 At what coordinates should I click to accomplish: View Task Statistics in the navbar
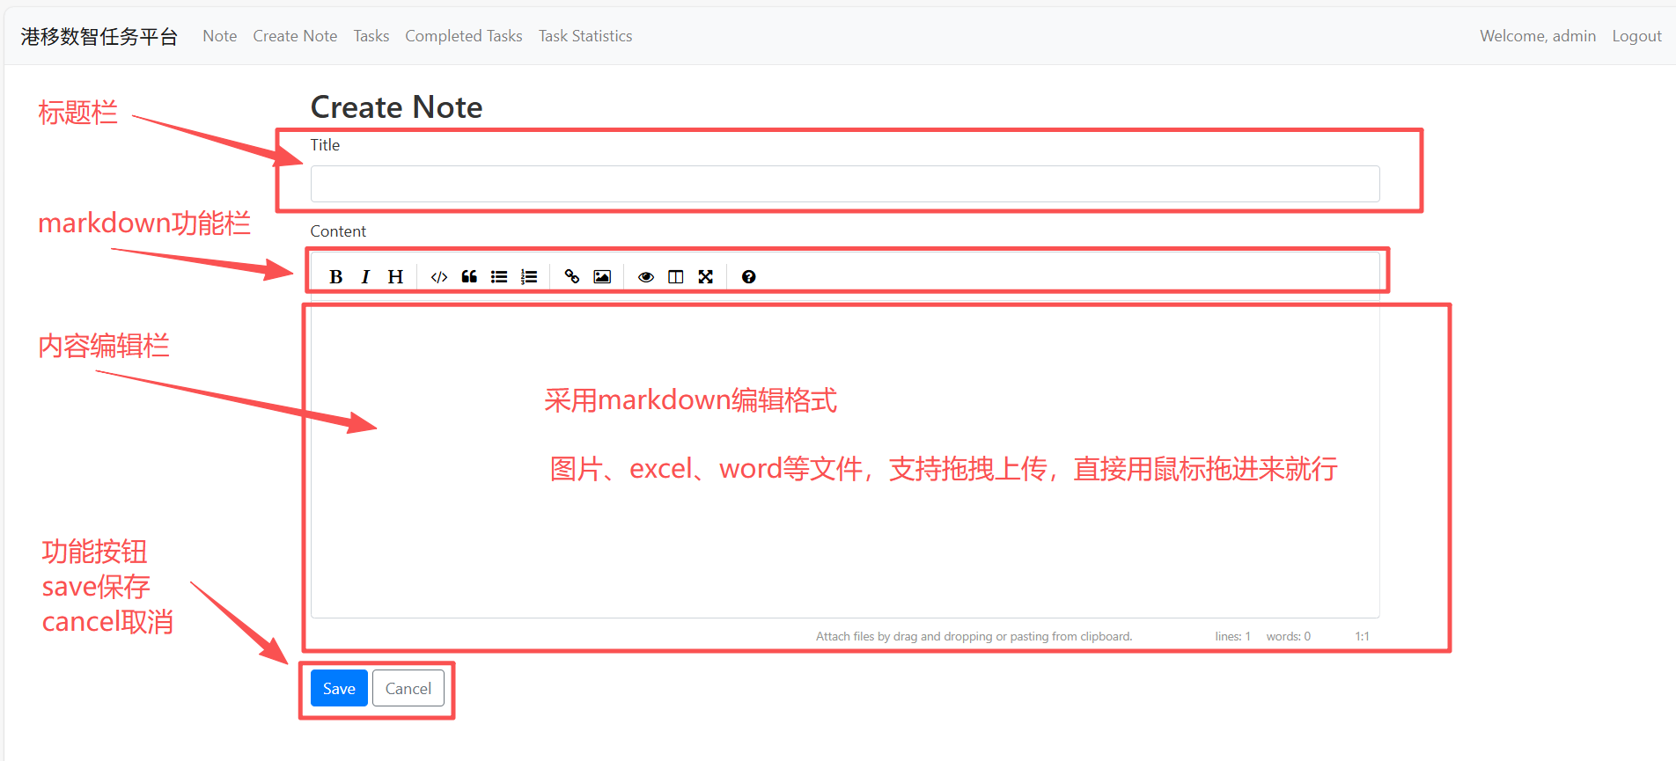tap(585, 36)
